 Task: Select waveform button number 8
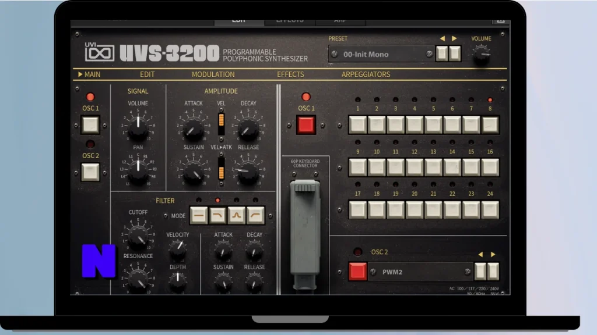tap(490, 124)
